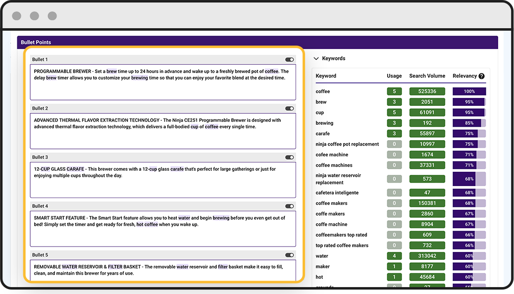This screenshot has height=294, width=514.
Task: Sort by the Search Volume column header
Action: (x=427, y=76)
